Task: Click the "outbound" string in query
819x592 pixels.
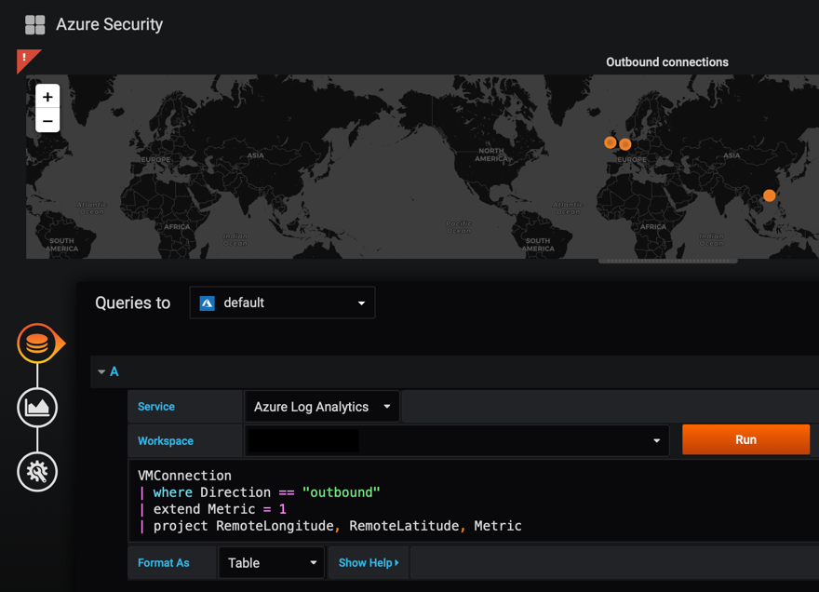Action: [x=341, y=492]
